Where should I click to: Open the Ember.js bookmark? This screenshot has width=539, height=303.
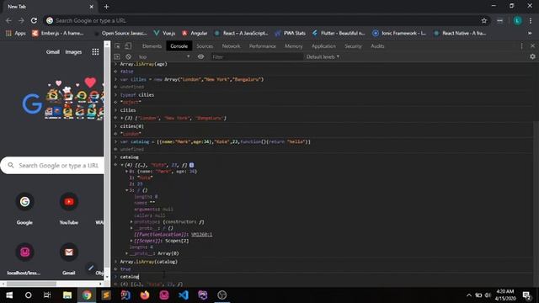tap(58, 33)
